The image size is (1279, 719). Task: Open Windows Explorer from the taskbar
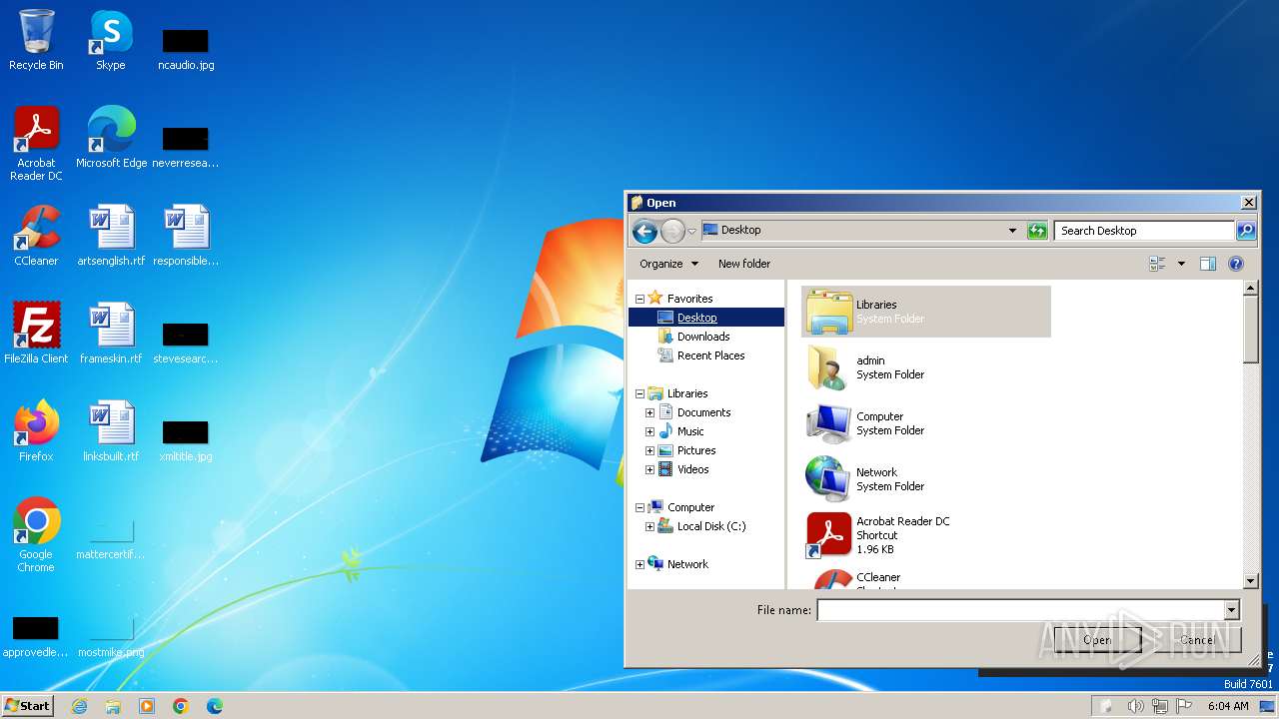tap(113, 706)
